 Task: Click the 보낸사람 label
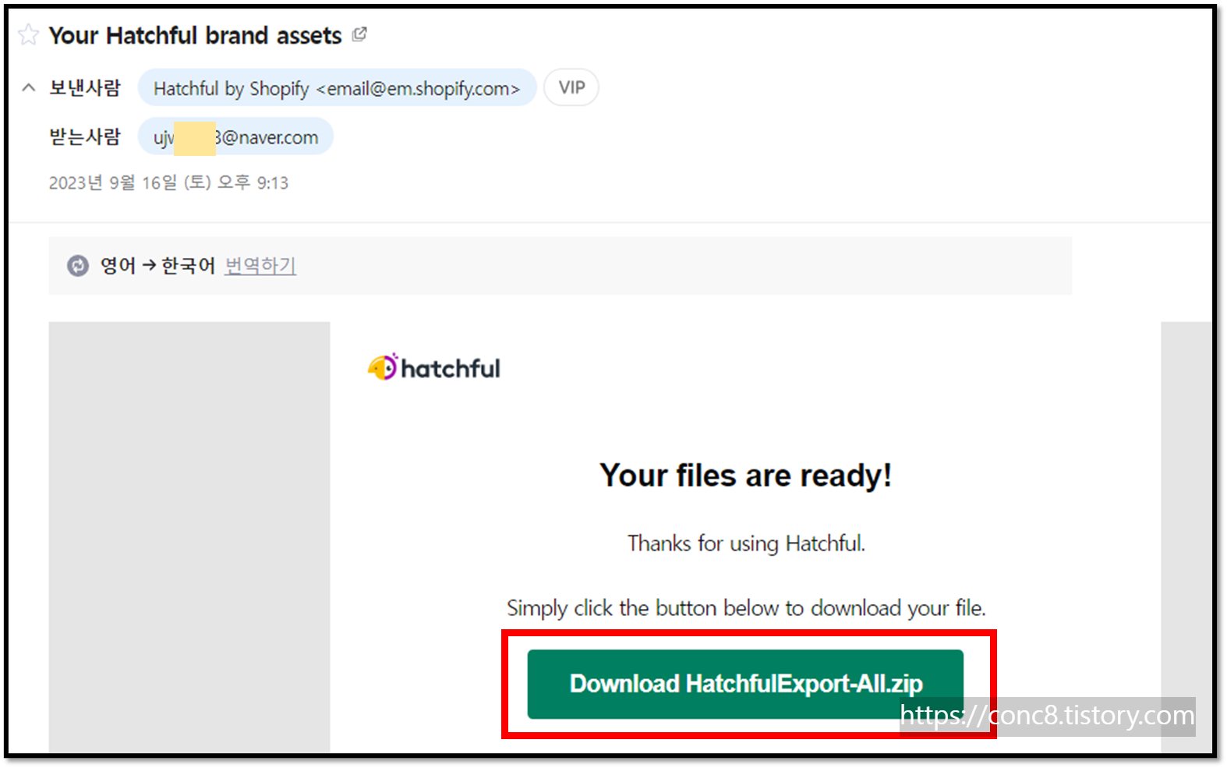[x=85, y=88]
